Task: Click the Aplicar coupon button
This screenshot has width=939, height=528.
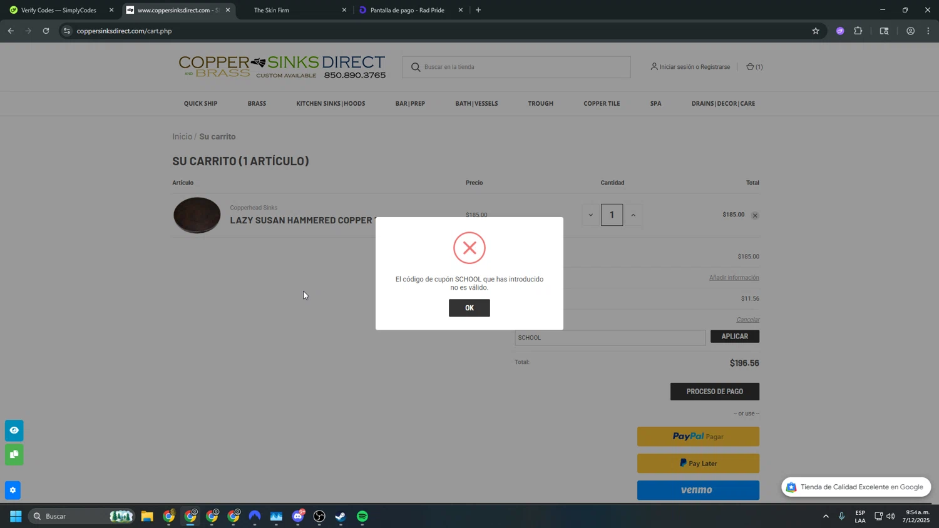Action: [734, 337]
